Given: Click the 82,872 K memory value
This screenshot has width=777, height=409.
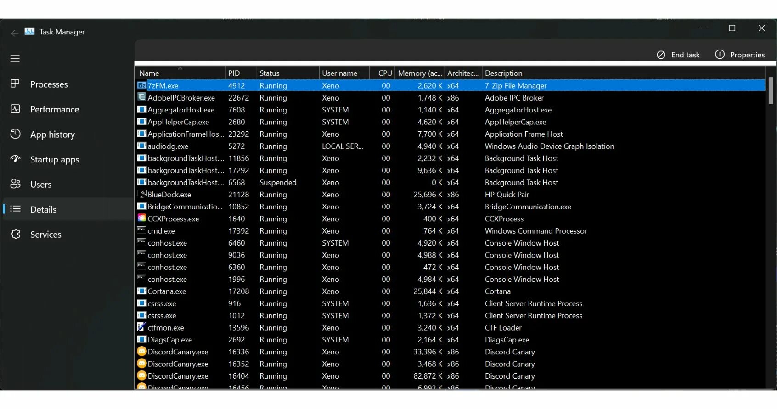Looking at the screenshot, I should 428,376.
